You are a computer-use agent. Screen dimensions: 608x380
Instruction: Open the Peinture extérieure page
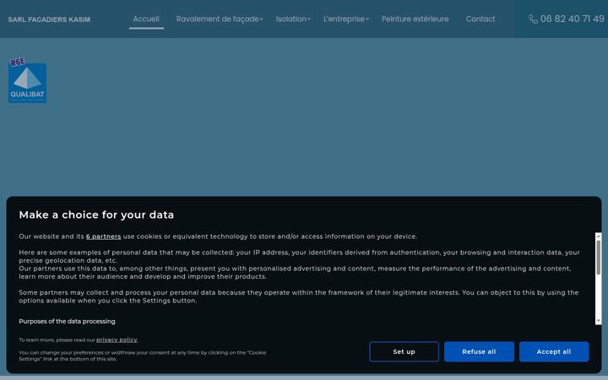415,19
